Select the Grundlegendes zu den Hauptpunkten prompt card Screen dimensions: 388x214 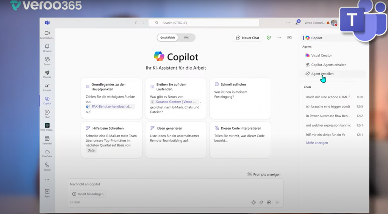pyautogui.click(x=112, y=98)
